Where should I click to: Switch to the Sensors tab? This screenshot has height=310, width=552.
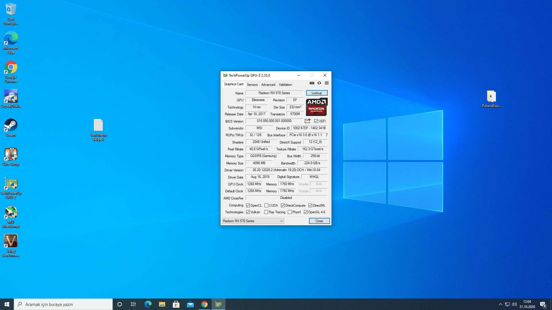click(252, 85)
